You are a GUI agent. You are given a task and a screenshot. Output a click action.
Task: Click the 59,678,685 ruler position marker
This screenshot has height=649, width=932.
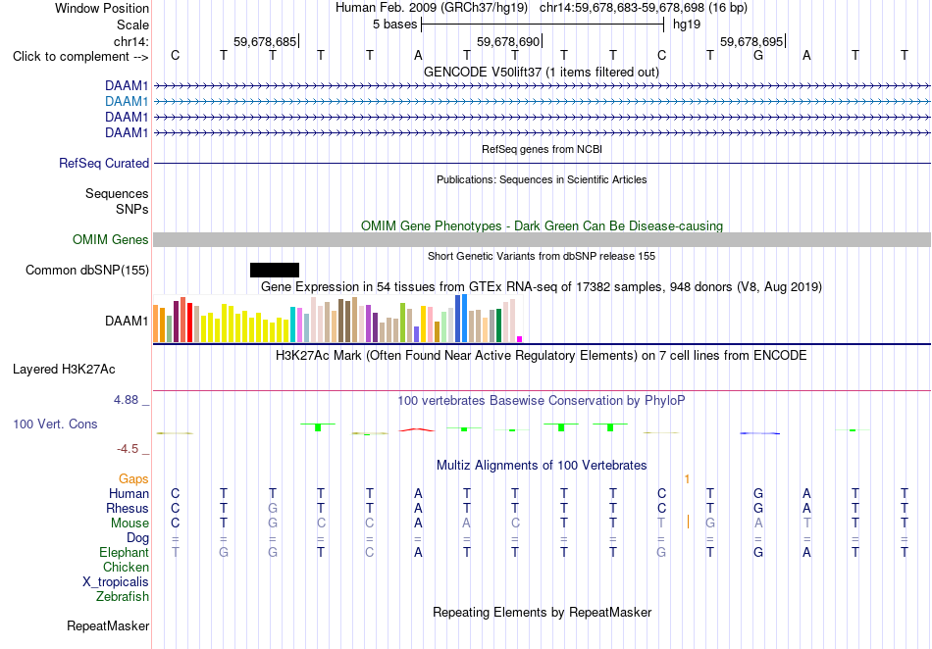[x=265, y=41]
